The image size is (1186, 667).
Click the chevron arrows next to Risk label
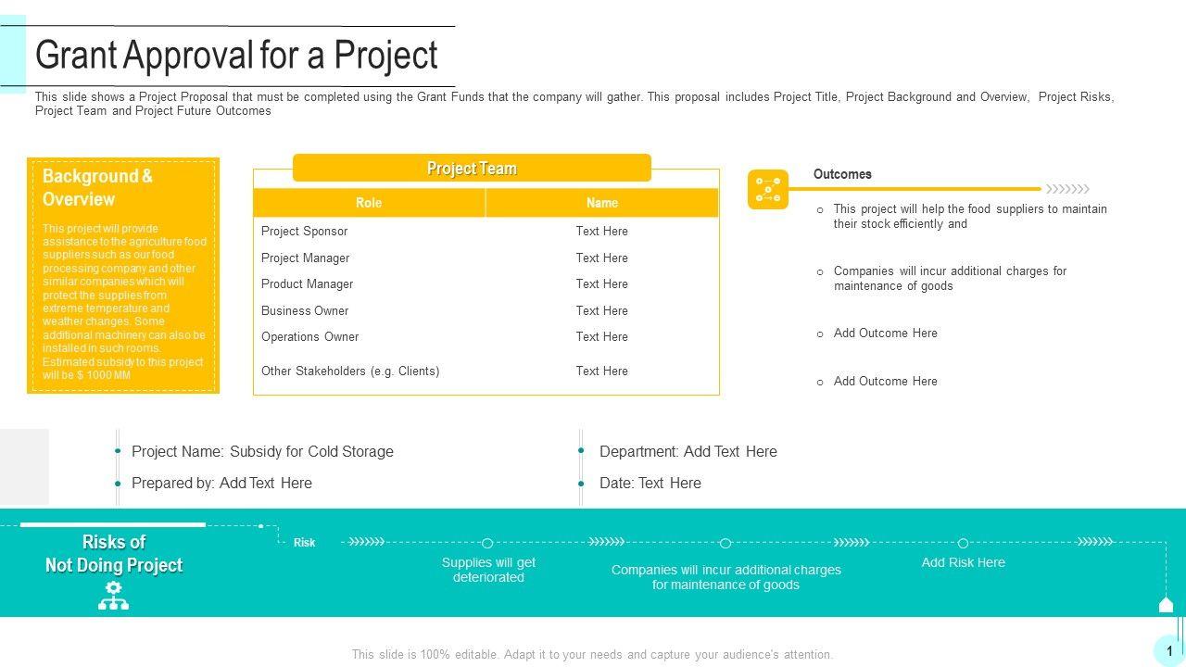pos(365,542)
